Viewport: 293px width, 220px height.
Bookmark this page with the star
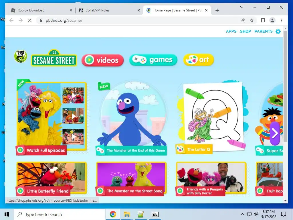pyautogui.click(x=252, y=20)
